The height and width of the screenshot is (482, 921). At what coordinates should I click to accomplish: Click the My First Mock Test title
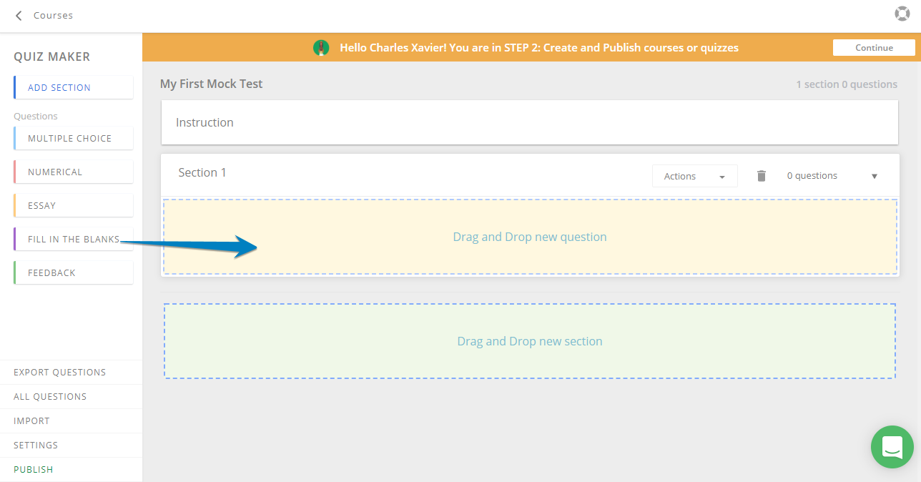211,84
